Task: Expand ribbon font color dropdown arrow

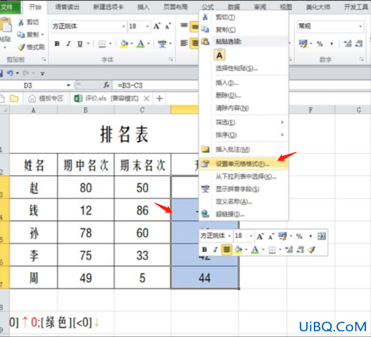Action: click(148, 44)
